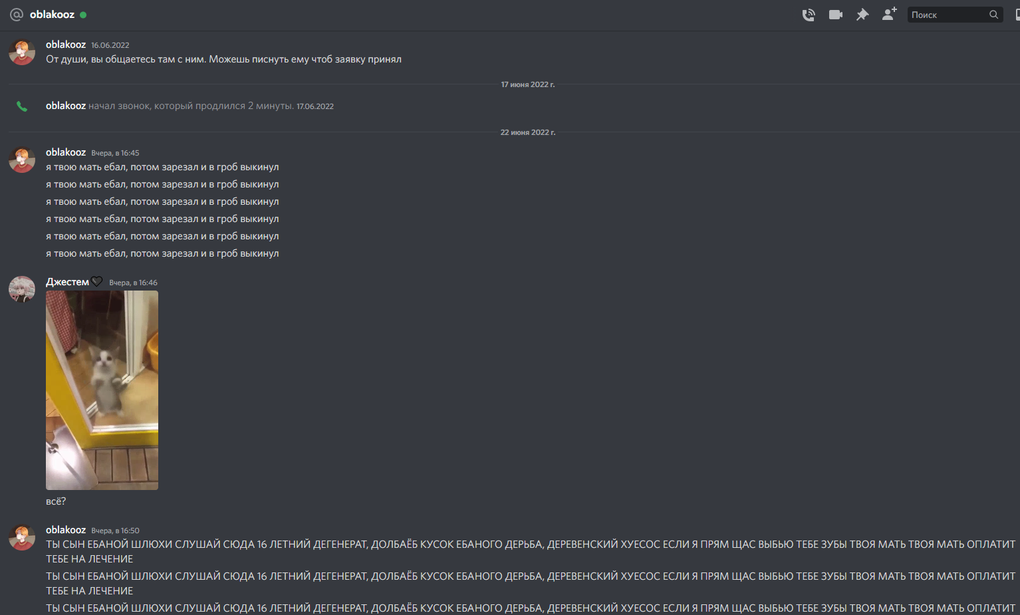
Task: Click oblakooz's username on the 16:50 message
Action: click(66, 530)
